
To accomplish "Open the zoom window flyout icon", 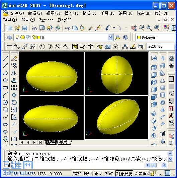I will [x=149, y=28].
